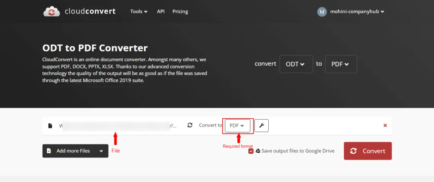Open the PDF target format dropdown in the header
434x182 pixels.
pos(341,64)
